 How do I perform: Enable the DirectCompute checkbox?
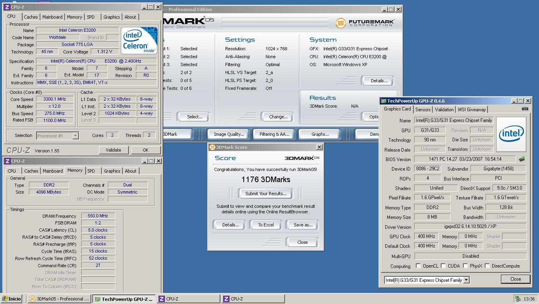pos(487,266)
